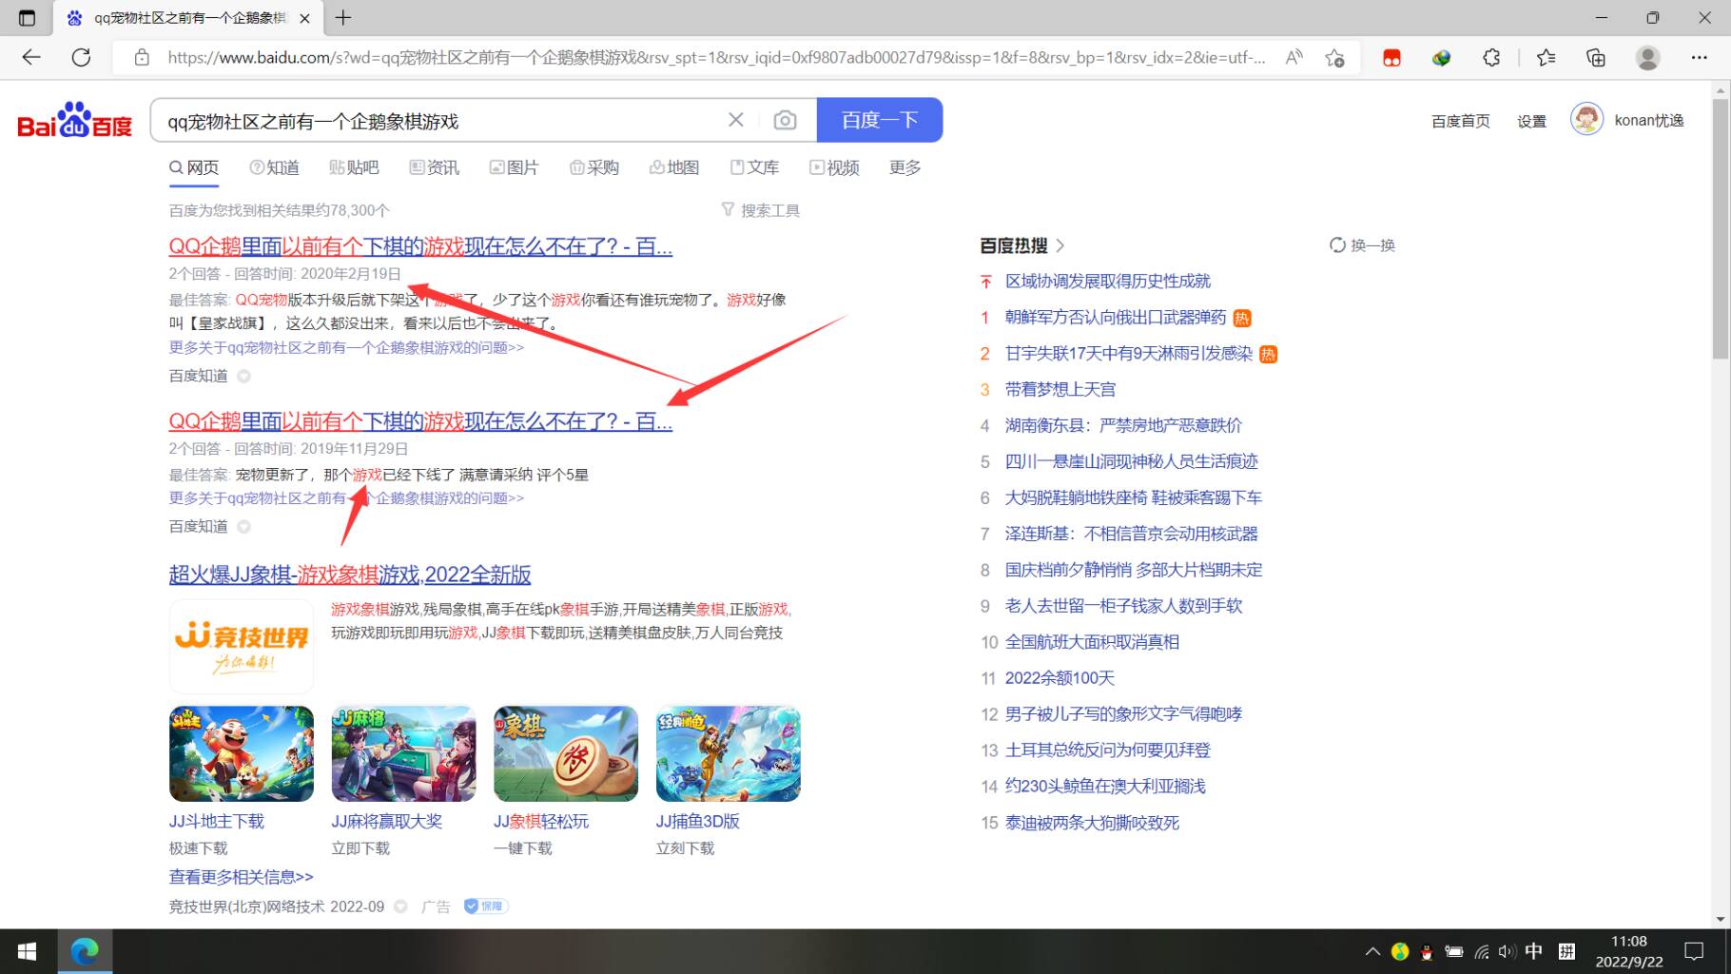The height and width of the screenshot is (974, 1731).
Task: Open the camera image search icon
Action: (x=785, y=120)
